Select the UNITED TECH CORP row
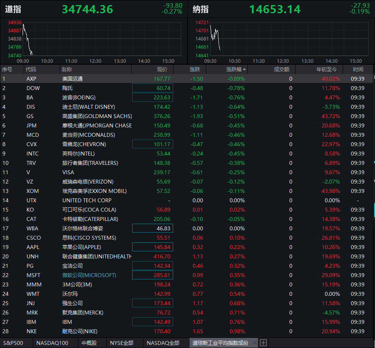The width and height of the screenshot is (375, 348). coord(187,200)
